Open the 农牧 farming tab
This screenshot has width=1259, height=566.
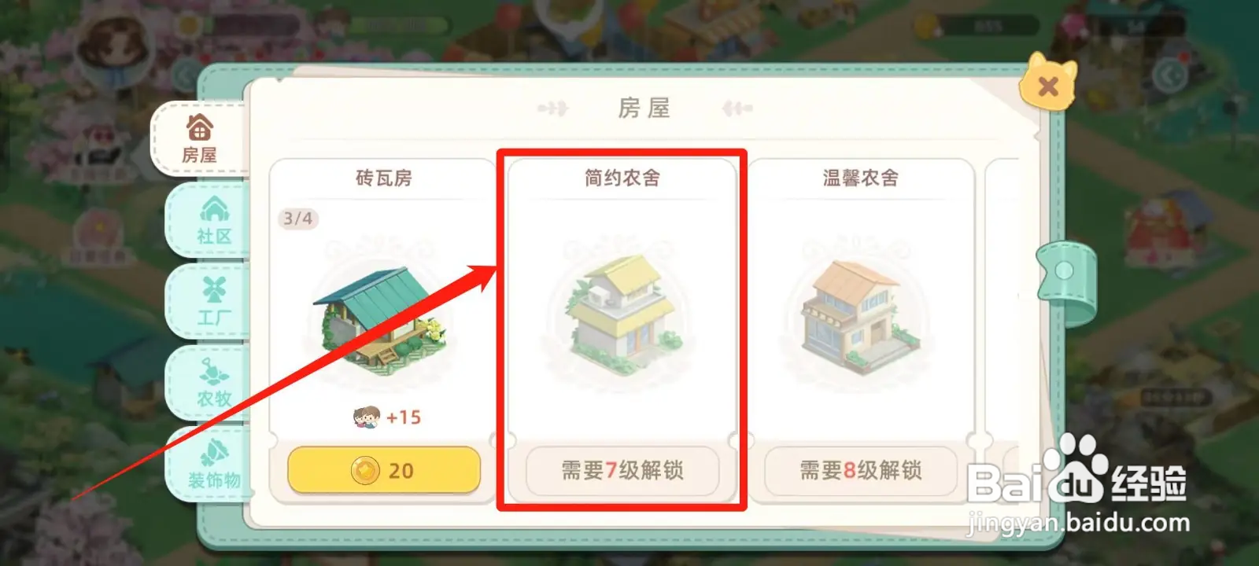click(x=209, y=383)
